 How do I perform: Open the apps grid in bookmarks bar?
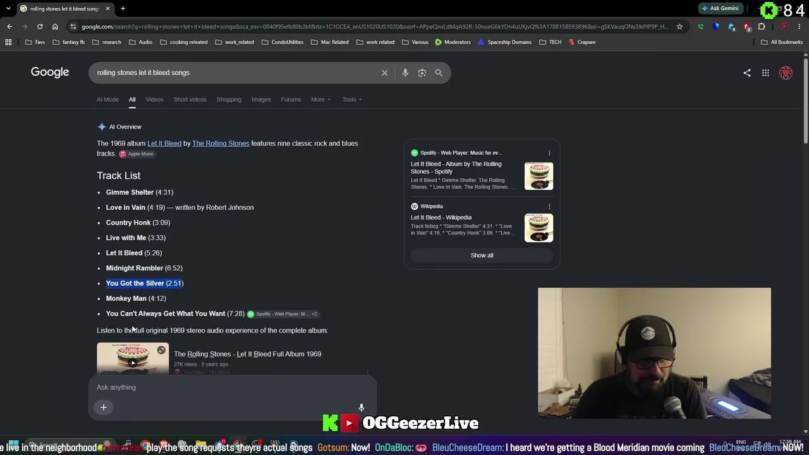[x=8, y=42]
